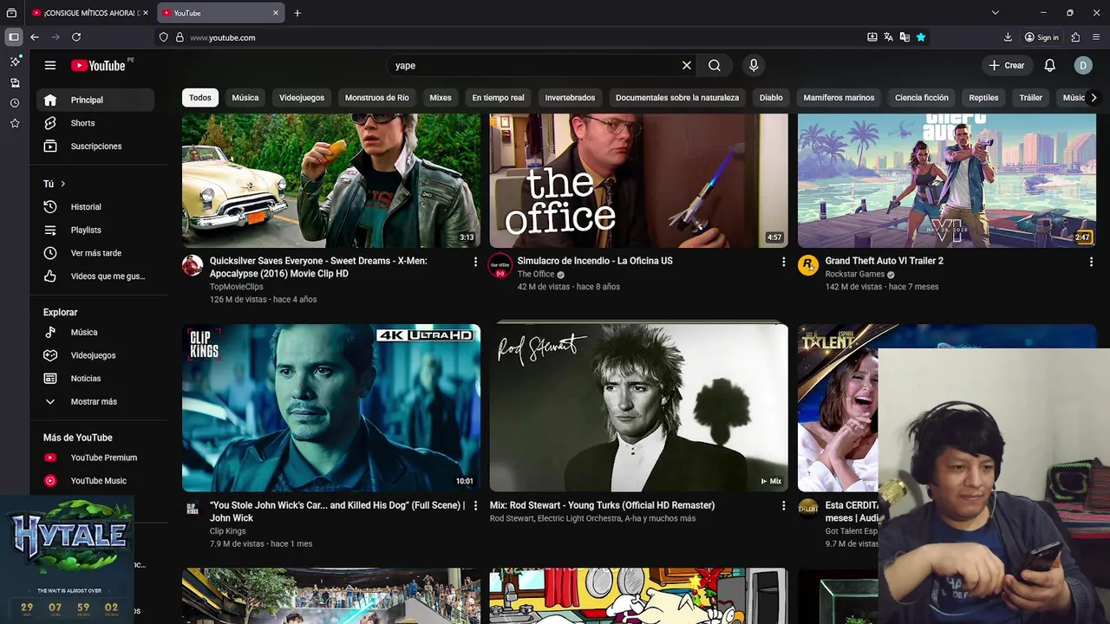This screenshot has width=1110, height=624.
Task: Show more category chips with right arrow
Action: coord(1094,98)
